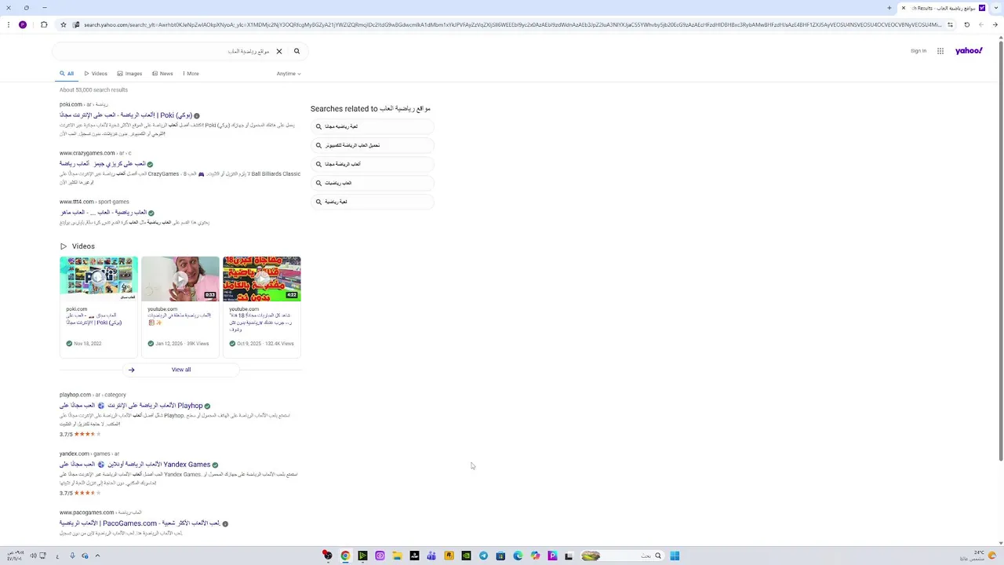Open Google Chrome from taskbar
This screenshot has width=1004, height=565.
[x=345, y=556]
